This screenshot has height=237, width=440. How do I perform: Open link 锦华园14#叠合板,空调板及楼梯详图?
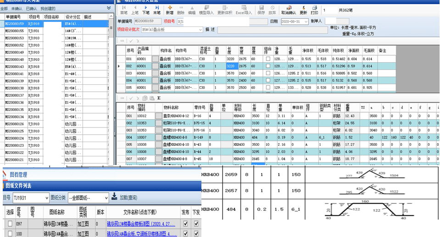point(142,234)
